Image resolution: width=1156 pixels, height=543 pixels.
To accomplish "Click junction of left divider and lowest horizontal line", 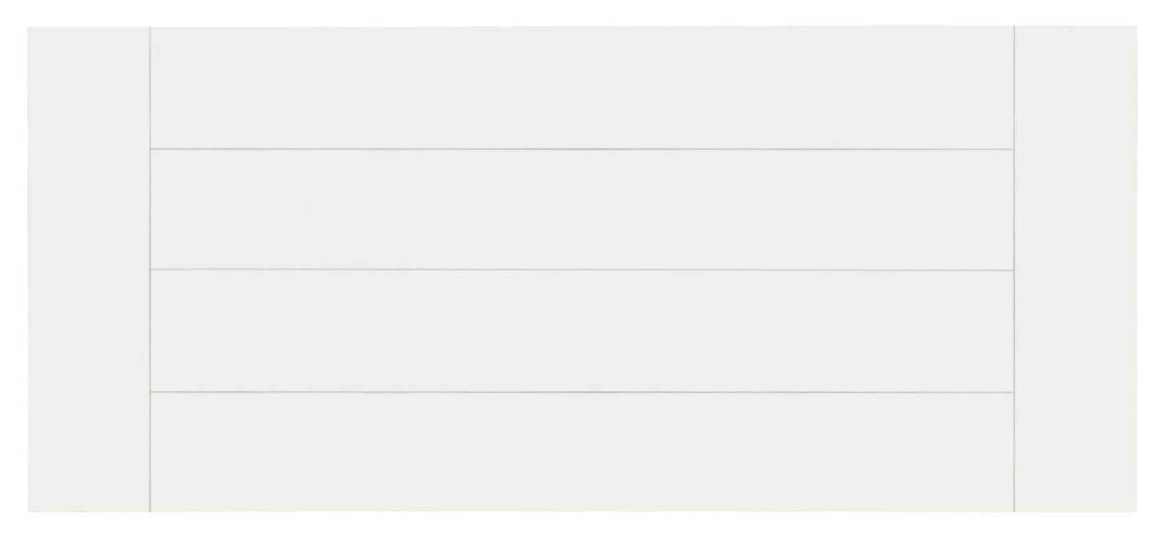I will click(150, 392).
